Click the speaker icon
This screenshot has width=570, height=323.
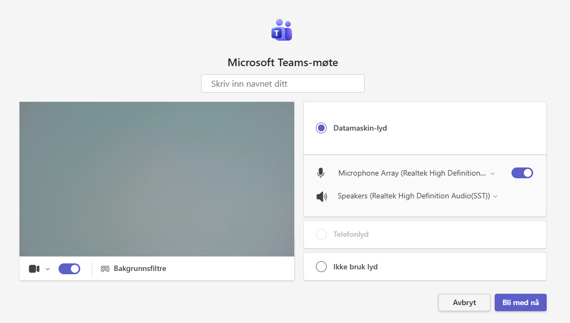[322, 196]
